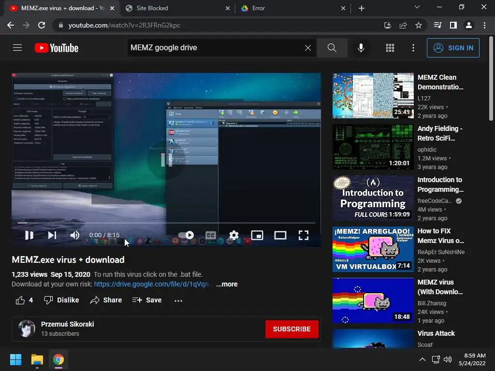Viewport: 495px width, 371px height.
Task: Open the YouTube guide hamburger menu
Action: pos(17,48)
